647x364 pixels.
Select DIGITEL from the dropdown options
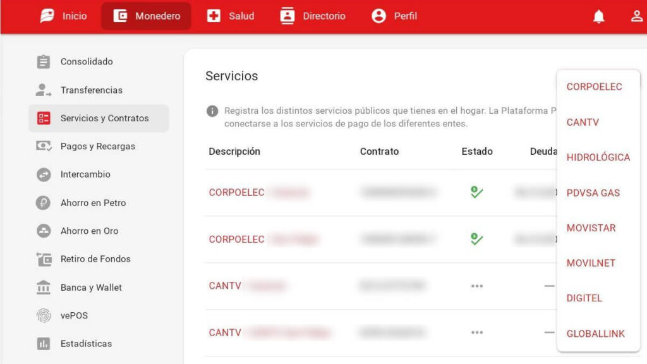[x=584, y=298]
